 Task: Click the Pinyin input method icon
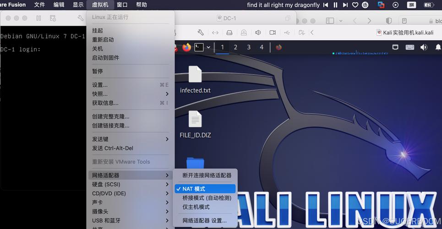[412, 5]
